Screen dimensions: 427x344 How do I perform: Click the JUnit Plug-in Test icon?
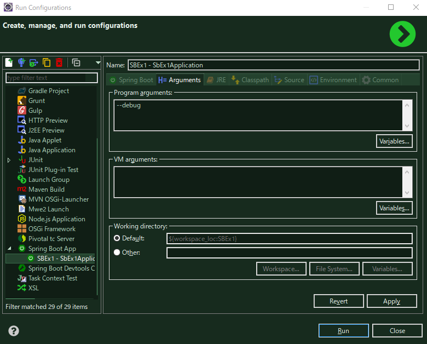[22, 170]
